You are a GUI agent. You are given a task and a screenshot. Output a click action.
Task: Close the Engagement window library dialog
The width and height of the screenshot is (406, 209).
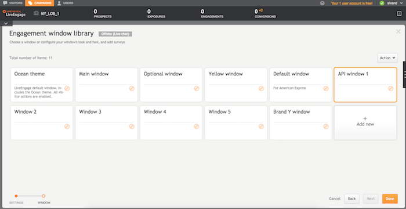click(398, 31)
